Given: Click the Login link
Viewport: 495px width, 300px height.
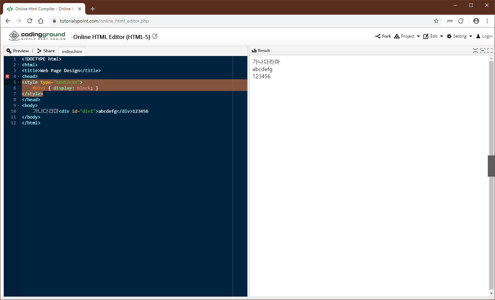Looking at the screenshot, I should click(484, 36).
